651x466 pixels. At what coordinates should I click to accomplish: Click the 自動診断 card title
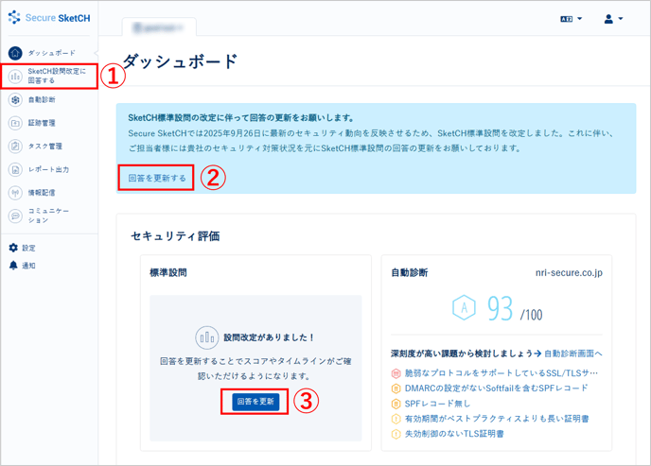tap(410, 273)
